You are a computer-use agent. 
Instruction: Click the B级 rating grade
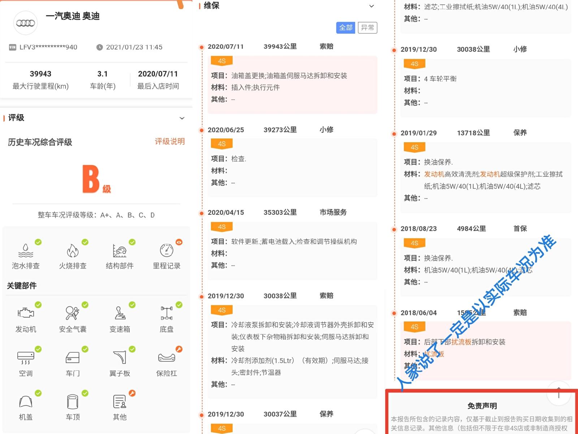pyautogui.click(x=96, y=179)
